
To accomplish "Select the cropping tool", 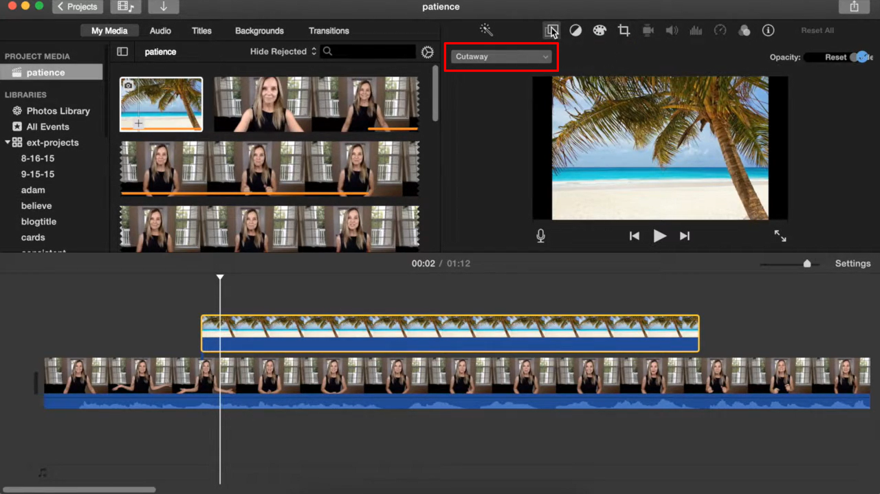I will [624, 30].
